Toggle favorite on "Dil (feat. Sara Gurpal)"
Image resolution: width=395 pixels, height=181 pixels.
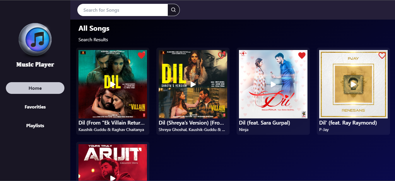click(x=302, y=55)
